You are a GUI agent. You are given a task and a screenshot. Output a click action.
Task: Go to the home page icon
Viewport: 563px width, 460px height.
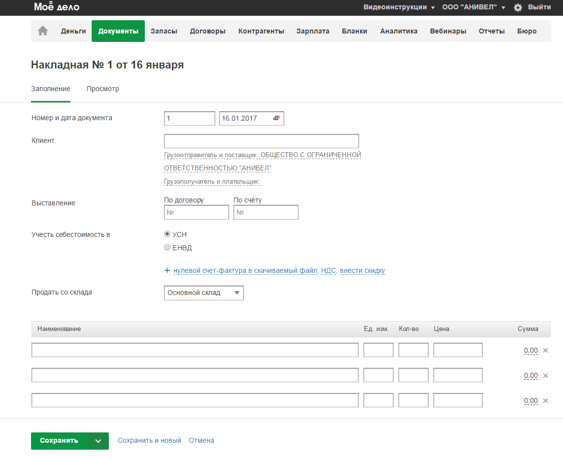(43, 31)
